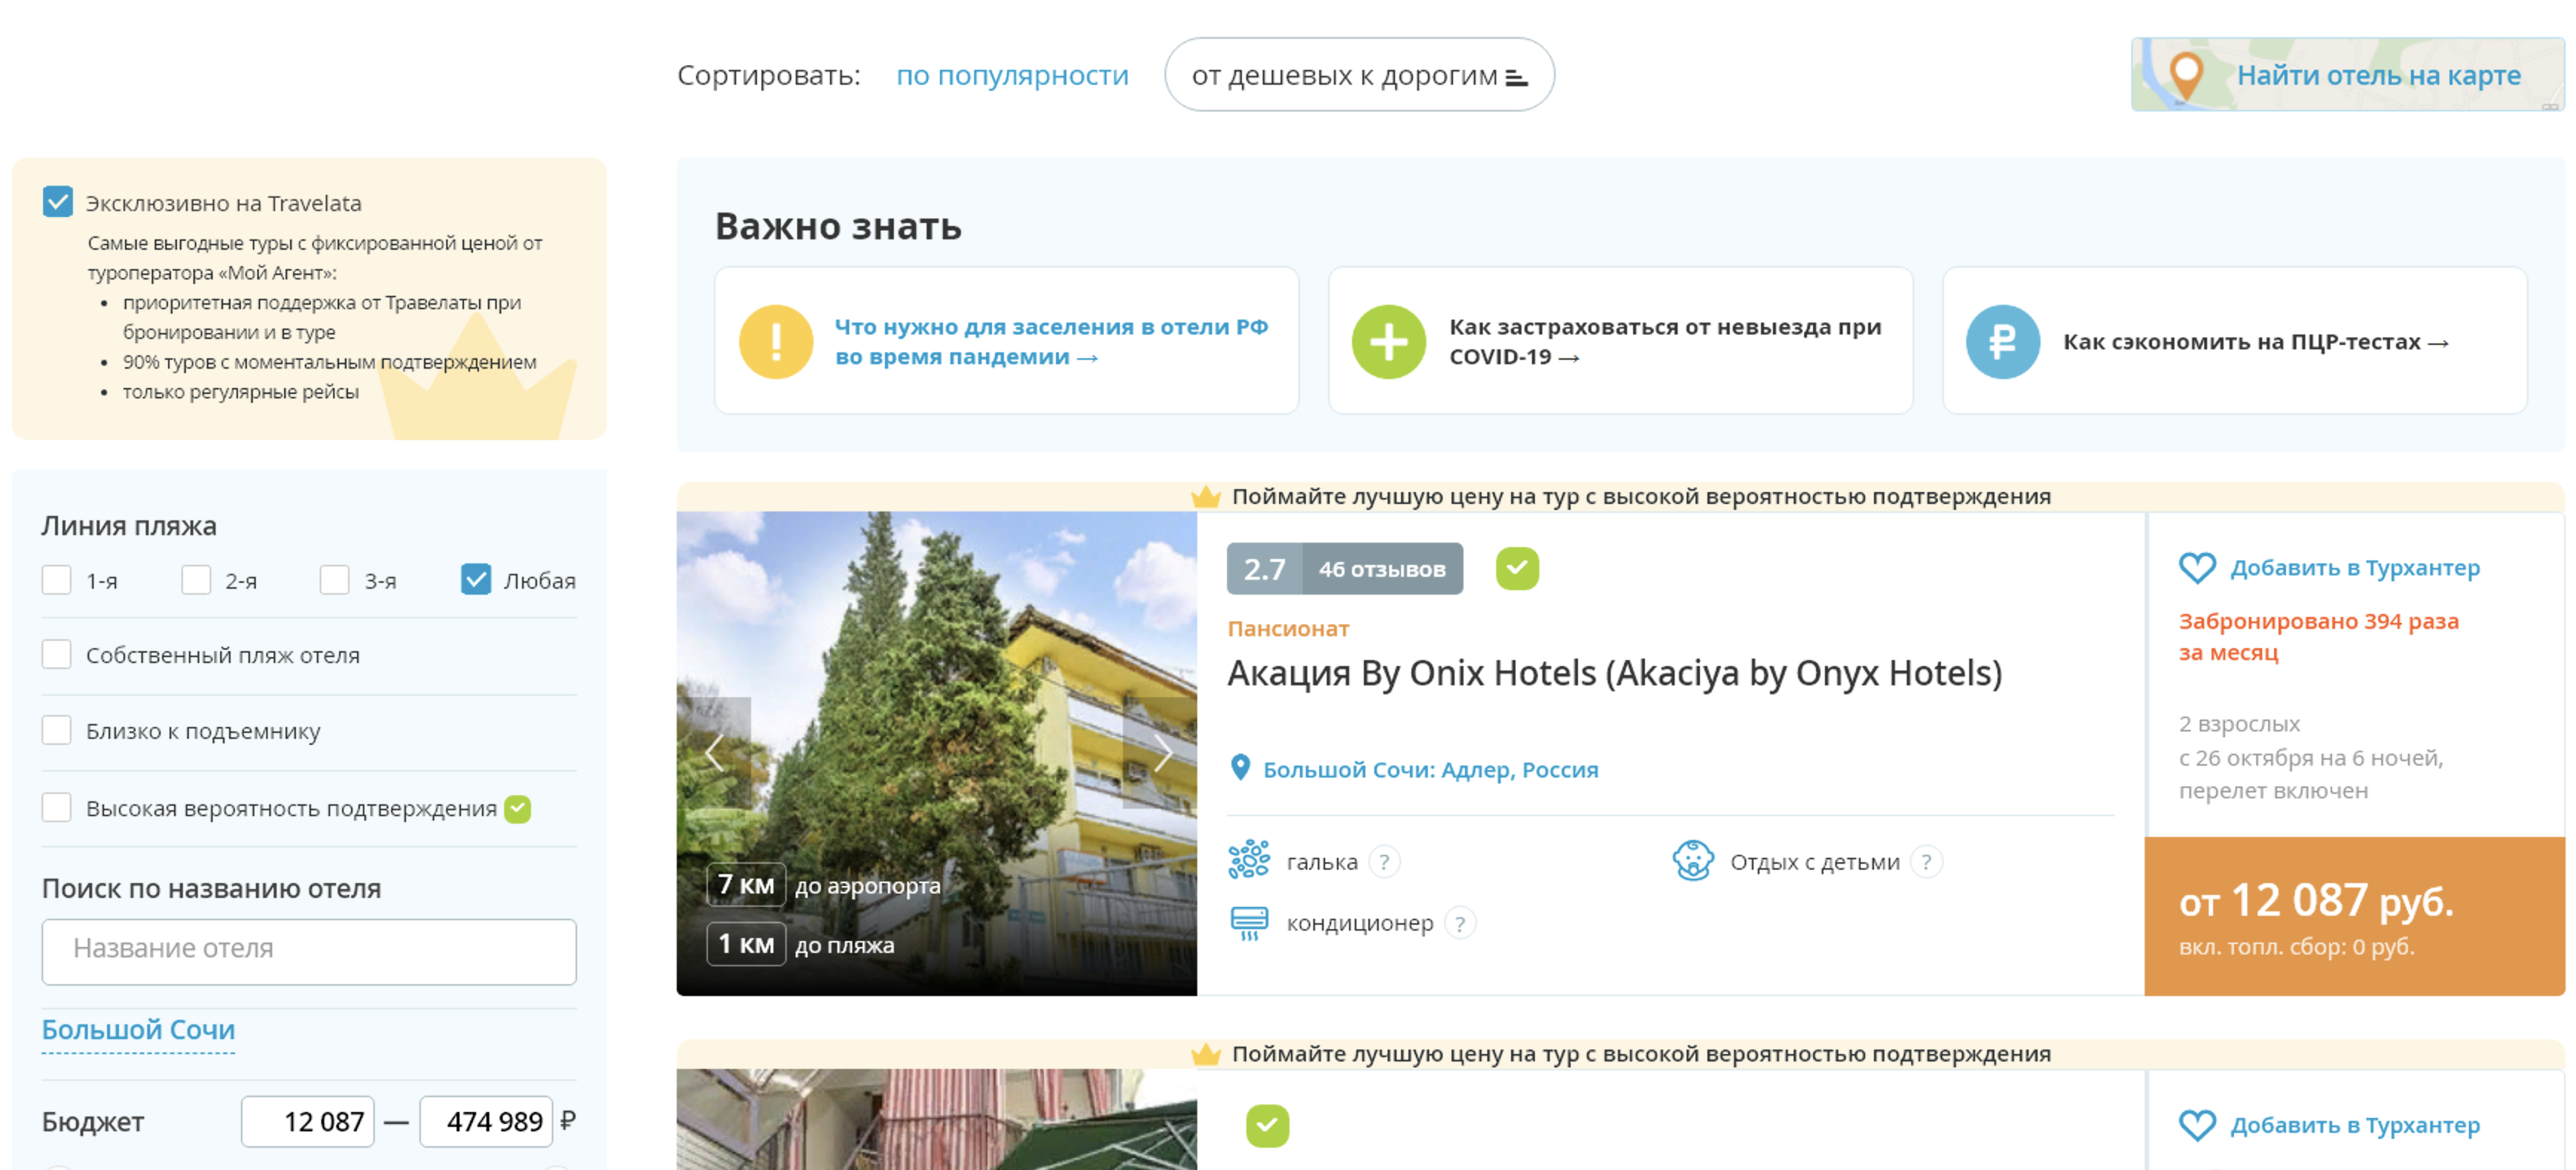Focus the Название отеля search field
Screen dimensions: 2576x1170
pos(309,951)
